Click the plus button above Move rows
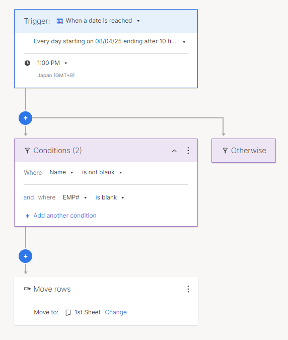The image size is (288, 340). coord(25,256)
